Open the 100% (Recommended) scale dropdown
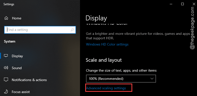This screenshot has height=96, width=197. 121,79
